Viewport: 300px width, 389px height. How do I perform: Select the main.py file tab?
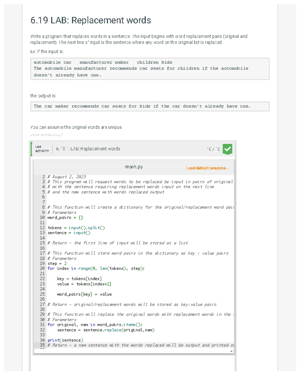coord(134,167)
